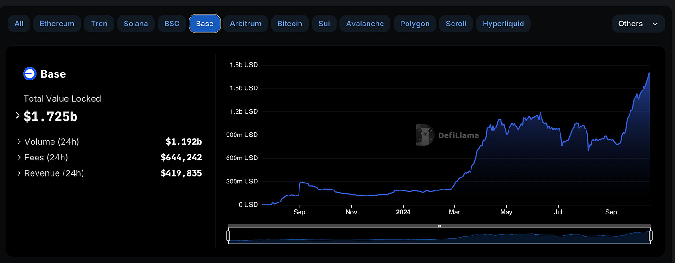Switch to the Hyperliquid chain tab
Viewport: 675px width, 263px height.
click(x=503, y=24)
